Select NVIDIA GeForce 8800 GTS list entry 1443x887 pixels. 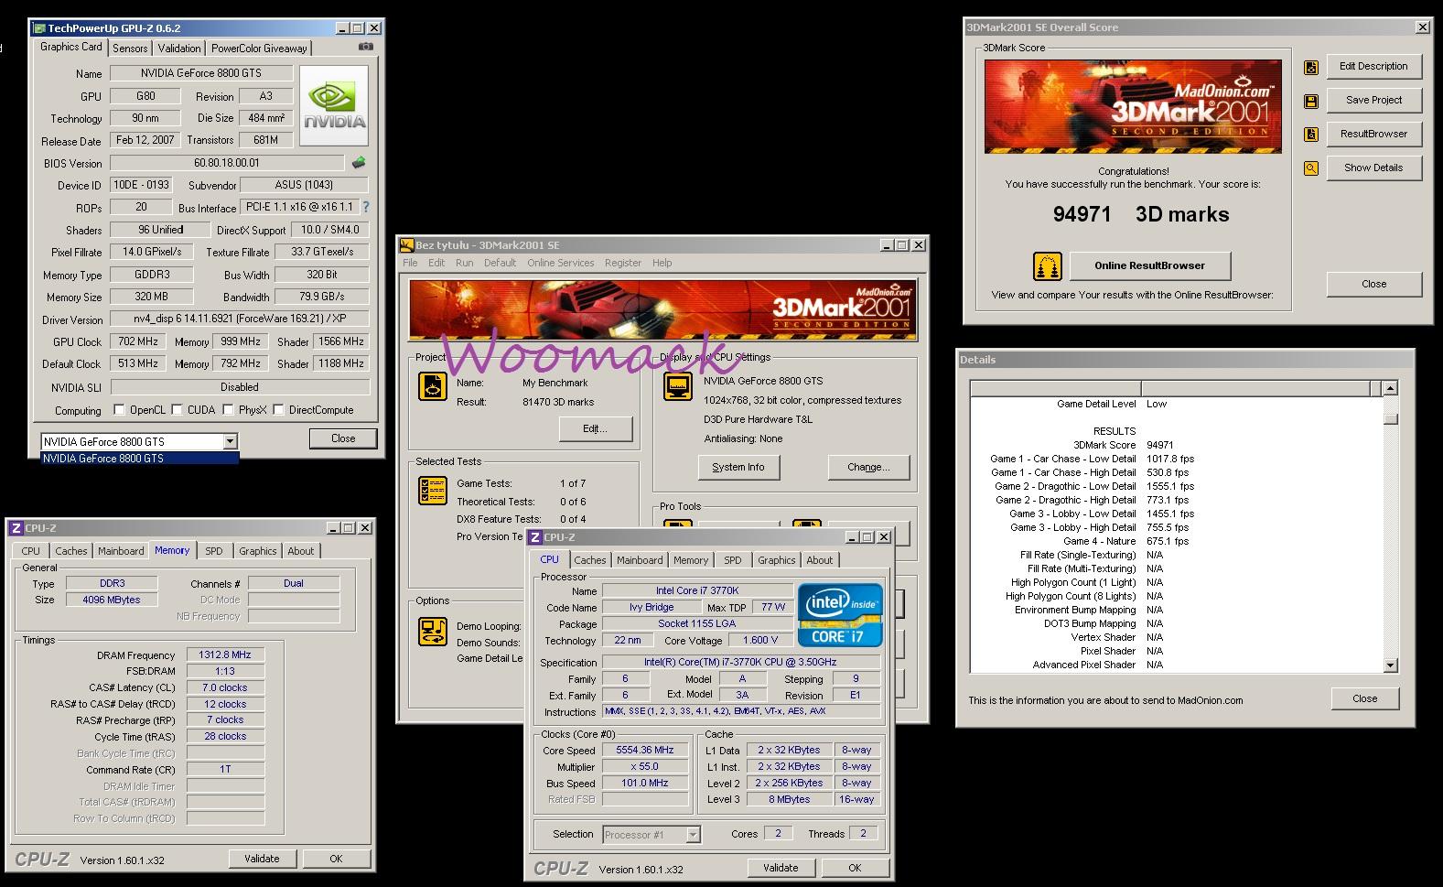click(x=140, y=459)
